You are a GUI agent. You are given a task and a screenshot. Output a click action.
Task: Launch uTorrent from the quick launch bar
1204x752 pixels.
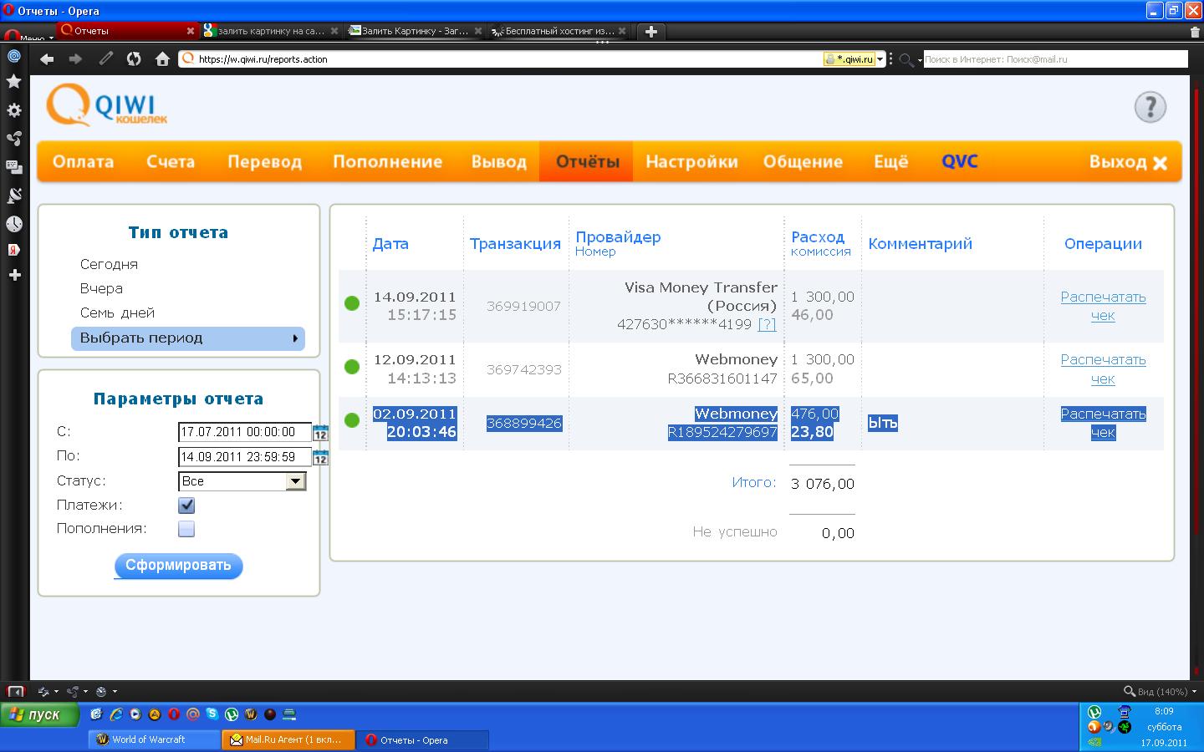pos(232,714)
